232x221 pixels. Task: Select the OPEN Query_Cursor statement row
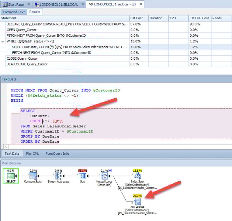point(119,30)
